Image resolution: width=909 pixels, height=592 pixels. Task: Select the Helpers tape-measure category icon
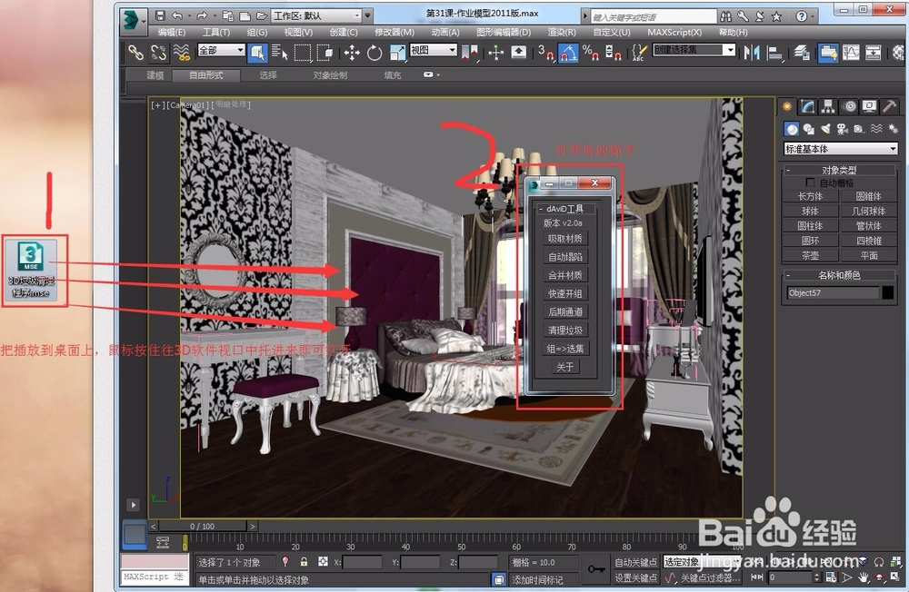[859, 129]
